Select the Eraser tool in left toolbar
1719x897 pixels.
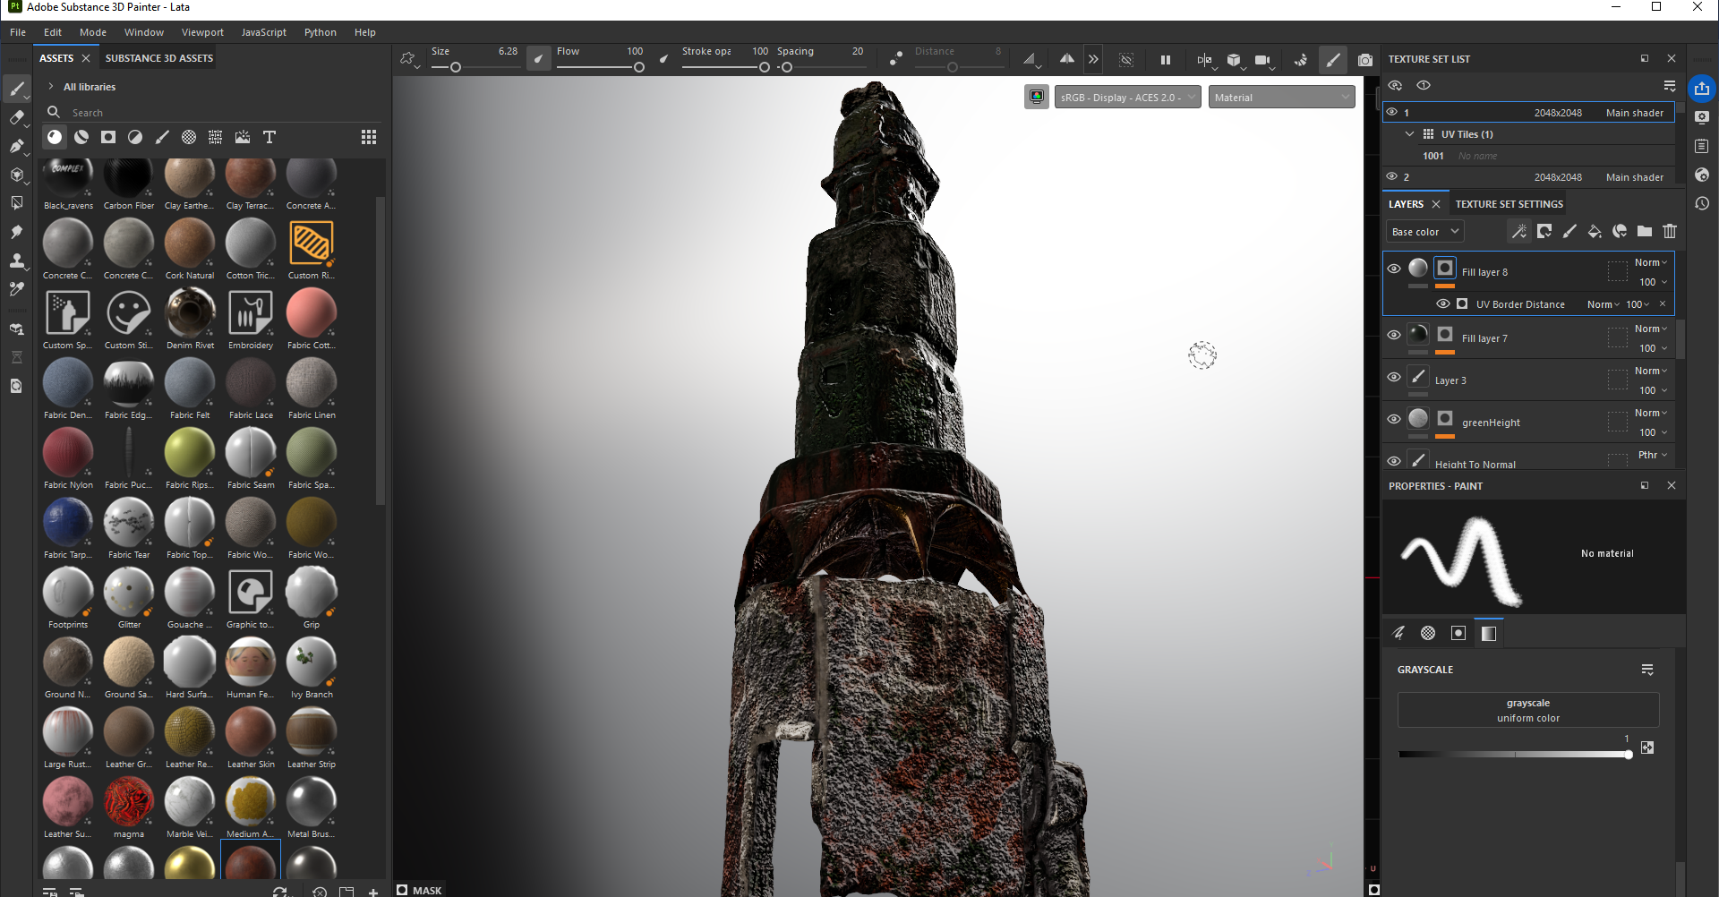(16, 117)
